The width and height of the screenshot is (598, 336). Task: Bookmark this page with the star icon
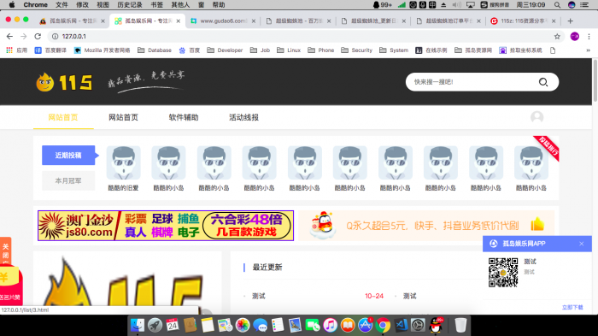coord(557,36)
